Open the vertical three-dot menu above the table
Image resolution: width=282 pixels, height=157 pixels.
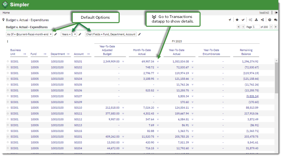click(7, 41)
